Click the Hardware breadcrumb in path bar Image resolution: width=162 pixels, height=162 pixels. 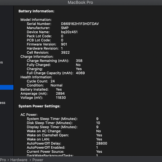point(19,160)
